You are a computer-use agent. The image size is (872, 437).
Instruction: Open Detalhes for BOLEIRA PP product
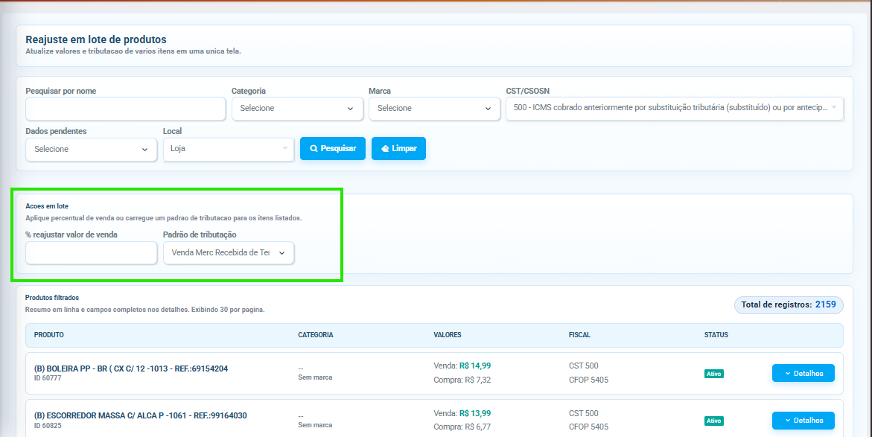[x=803, y=374]
